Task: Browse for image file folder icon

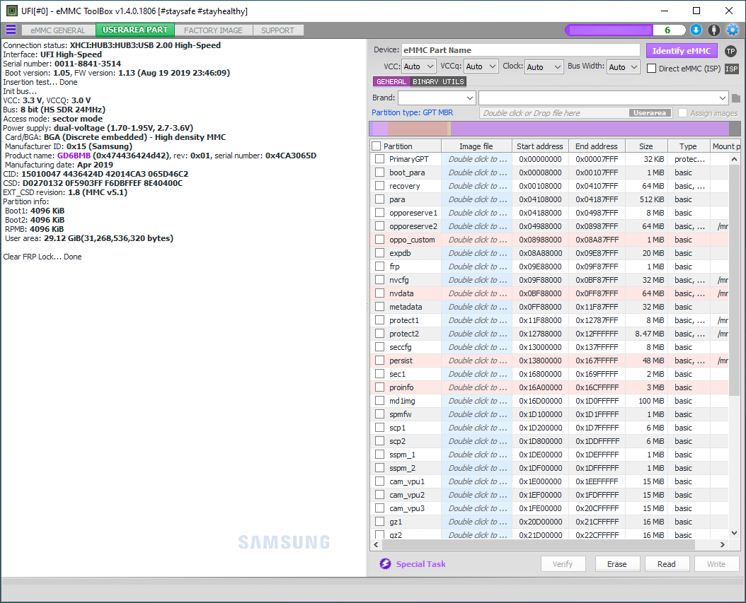Action: tap(736, 98)
